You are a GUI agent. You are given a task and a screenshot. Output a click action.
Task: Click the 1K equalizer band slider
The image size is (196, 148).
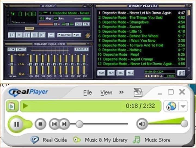(x=54, y=64)
